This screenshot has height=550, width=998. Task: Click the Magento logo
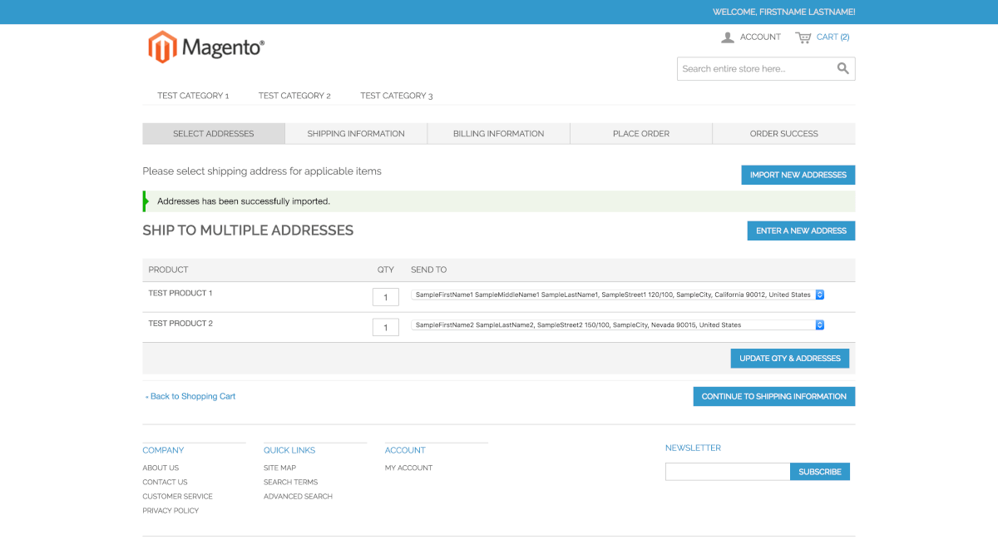206,47
